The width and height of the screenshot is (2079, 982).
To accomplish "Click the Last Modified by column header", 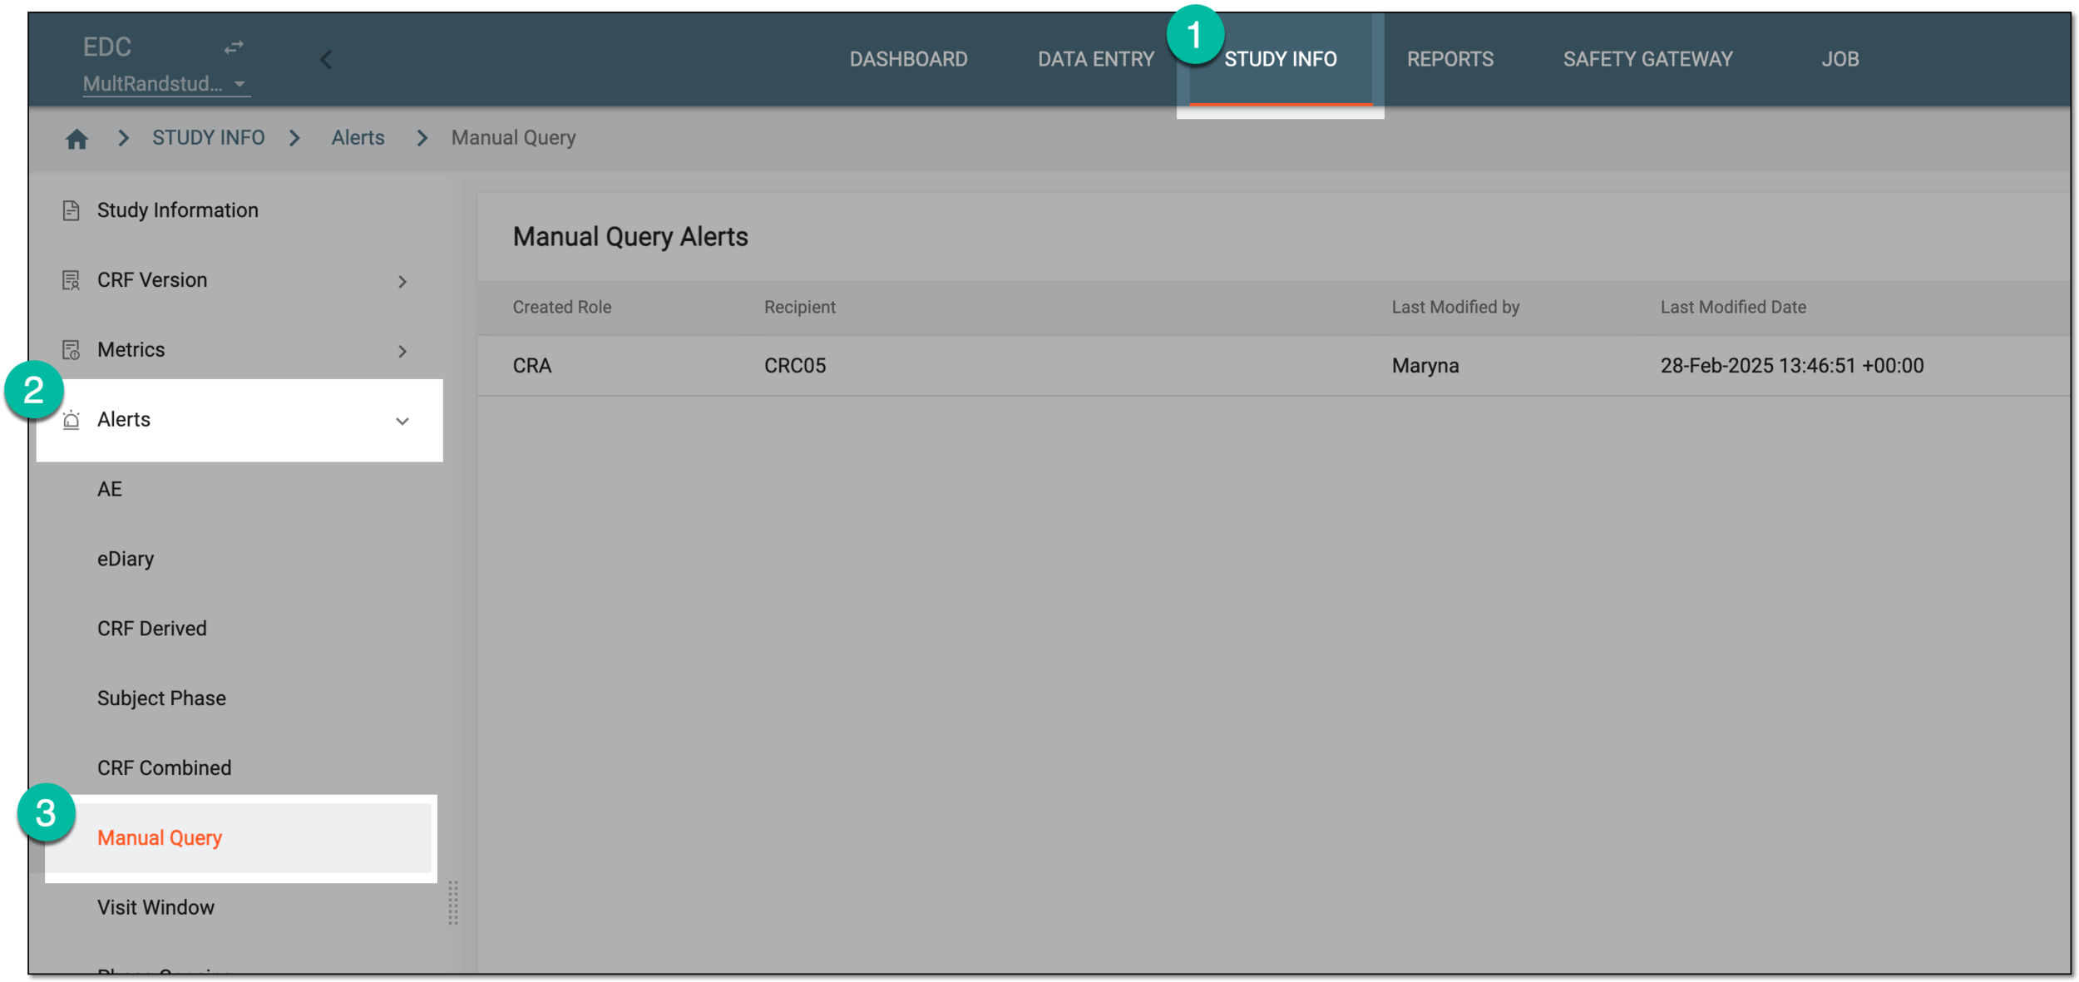I will pos(1455,308).
